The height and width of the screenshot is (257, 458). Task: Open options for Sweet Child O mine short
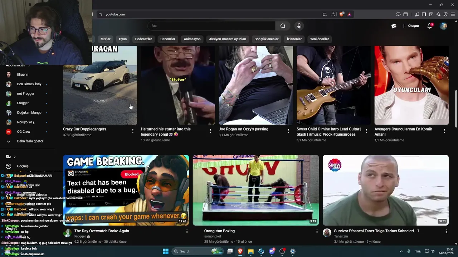[366, 131]
